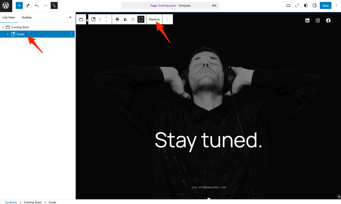
Task: Open the device preview View dropdown
Action: (288, 6)
